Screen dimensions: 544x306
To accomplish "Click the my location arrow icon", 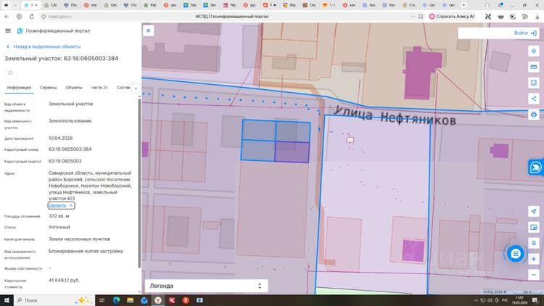I will click(x=534, y=211).
